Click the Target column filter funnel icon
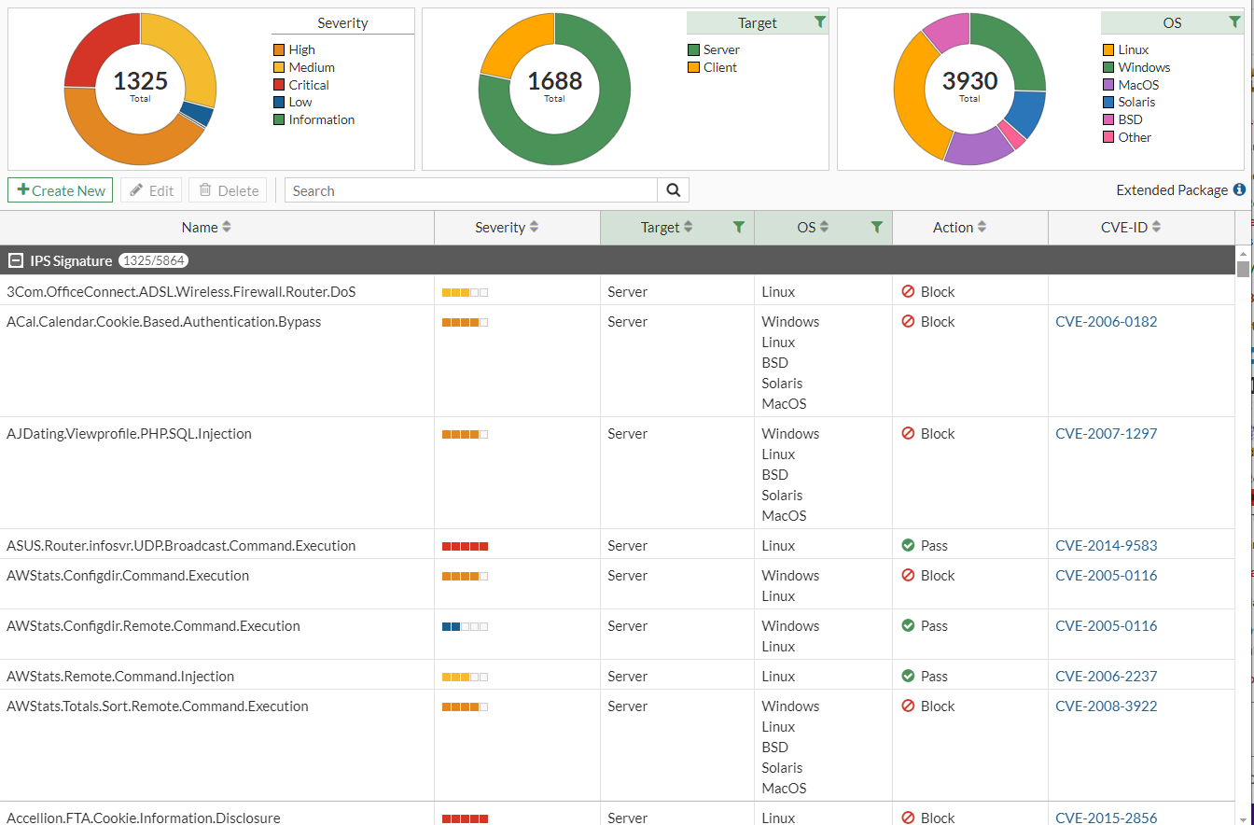The height and width of the screenshot is (825, 1254). pos(739,227)
